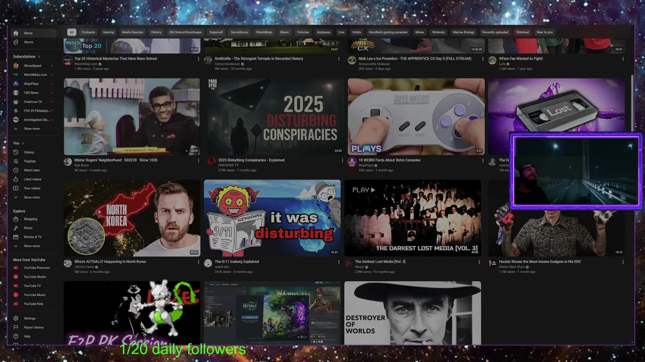Select the All filter chip
This screenshot has width=645, height=362.
[x=72, y=32]
